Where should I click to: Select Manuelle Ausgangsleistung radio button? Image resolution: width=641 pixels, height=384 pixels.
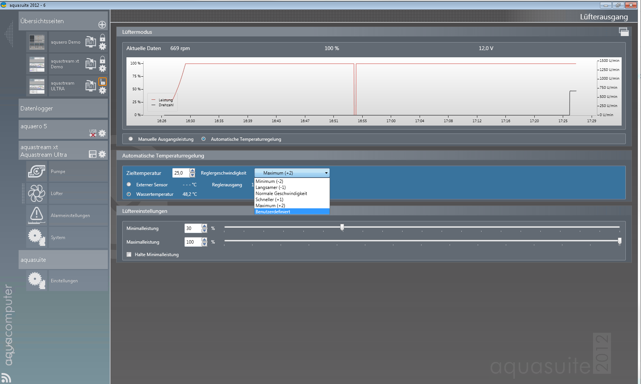tap(131, 139)
